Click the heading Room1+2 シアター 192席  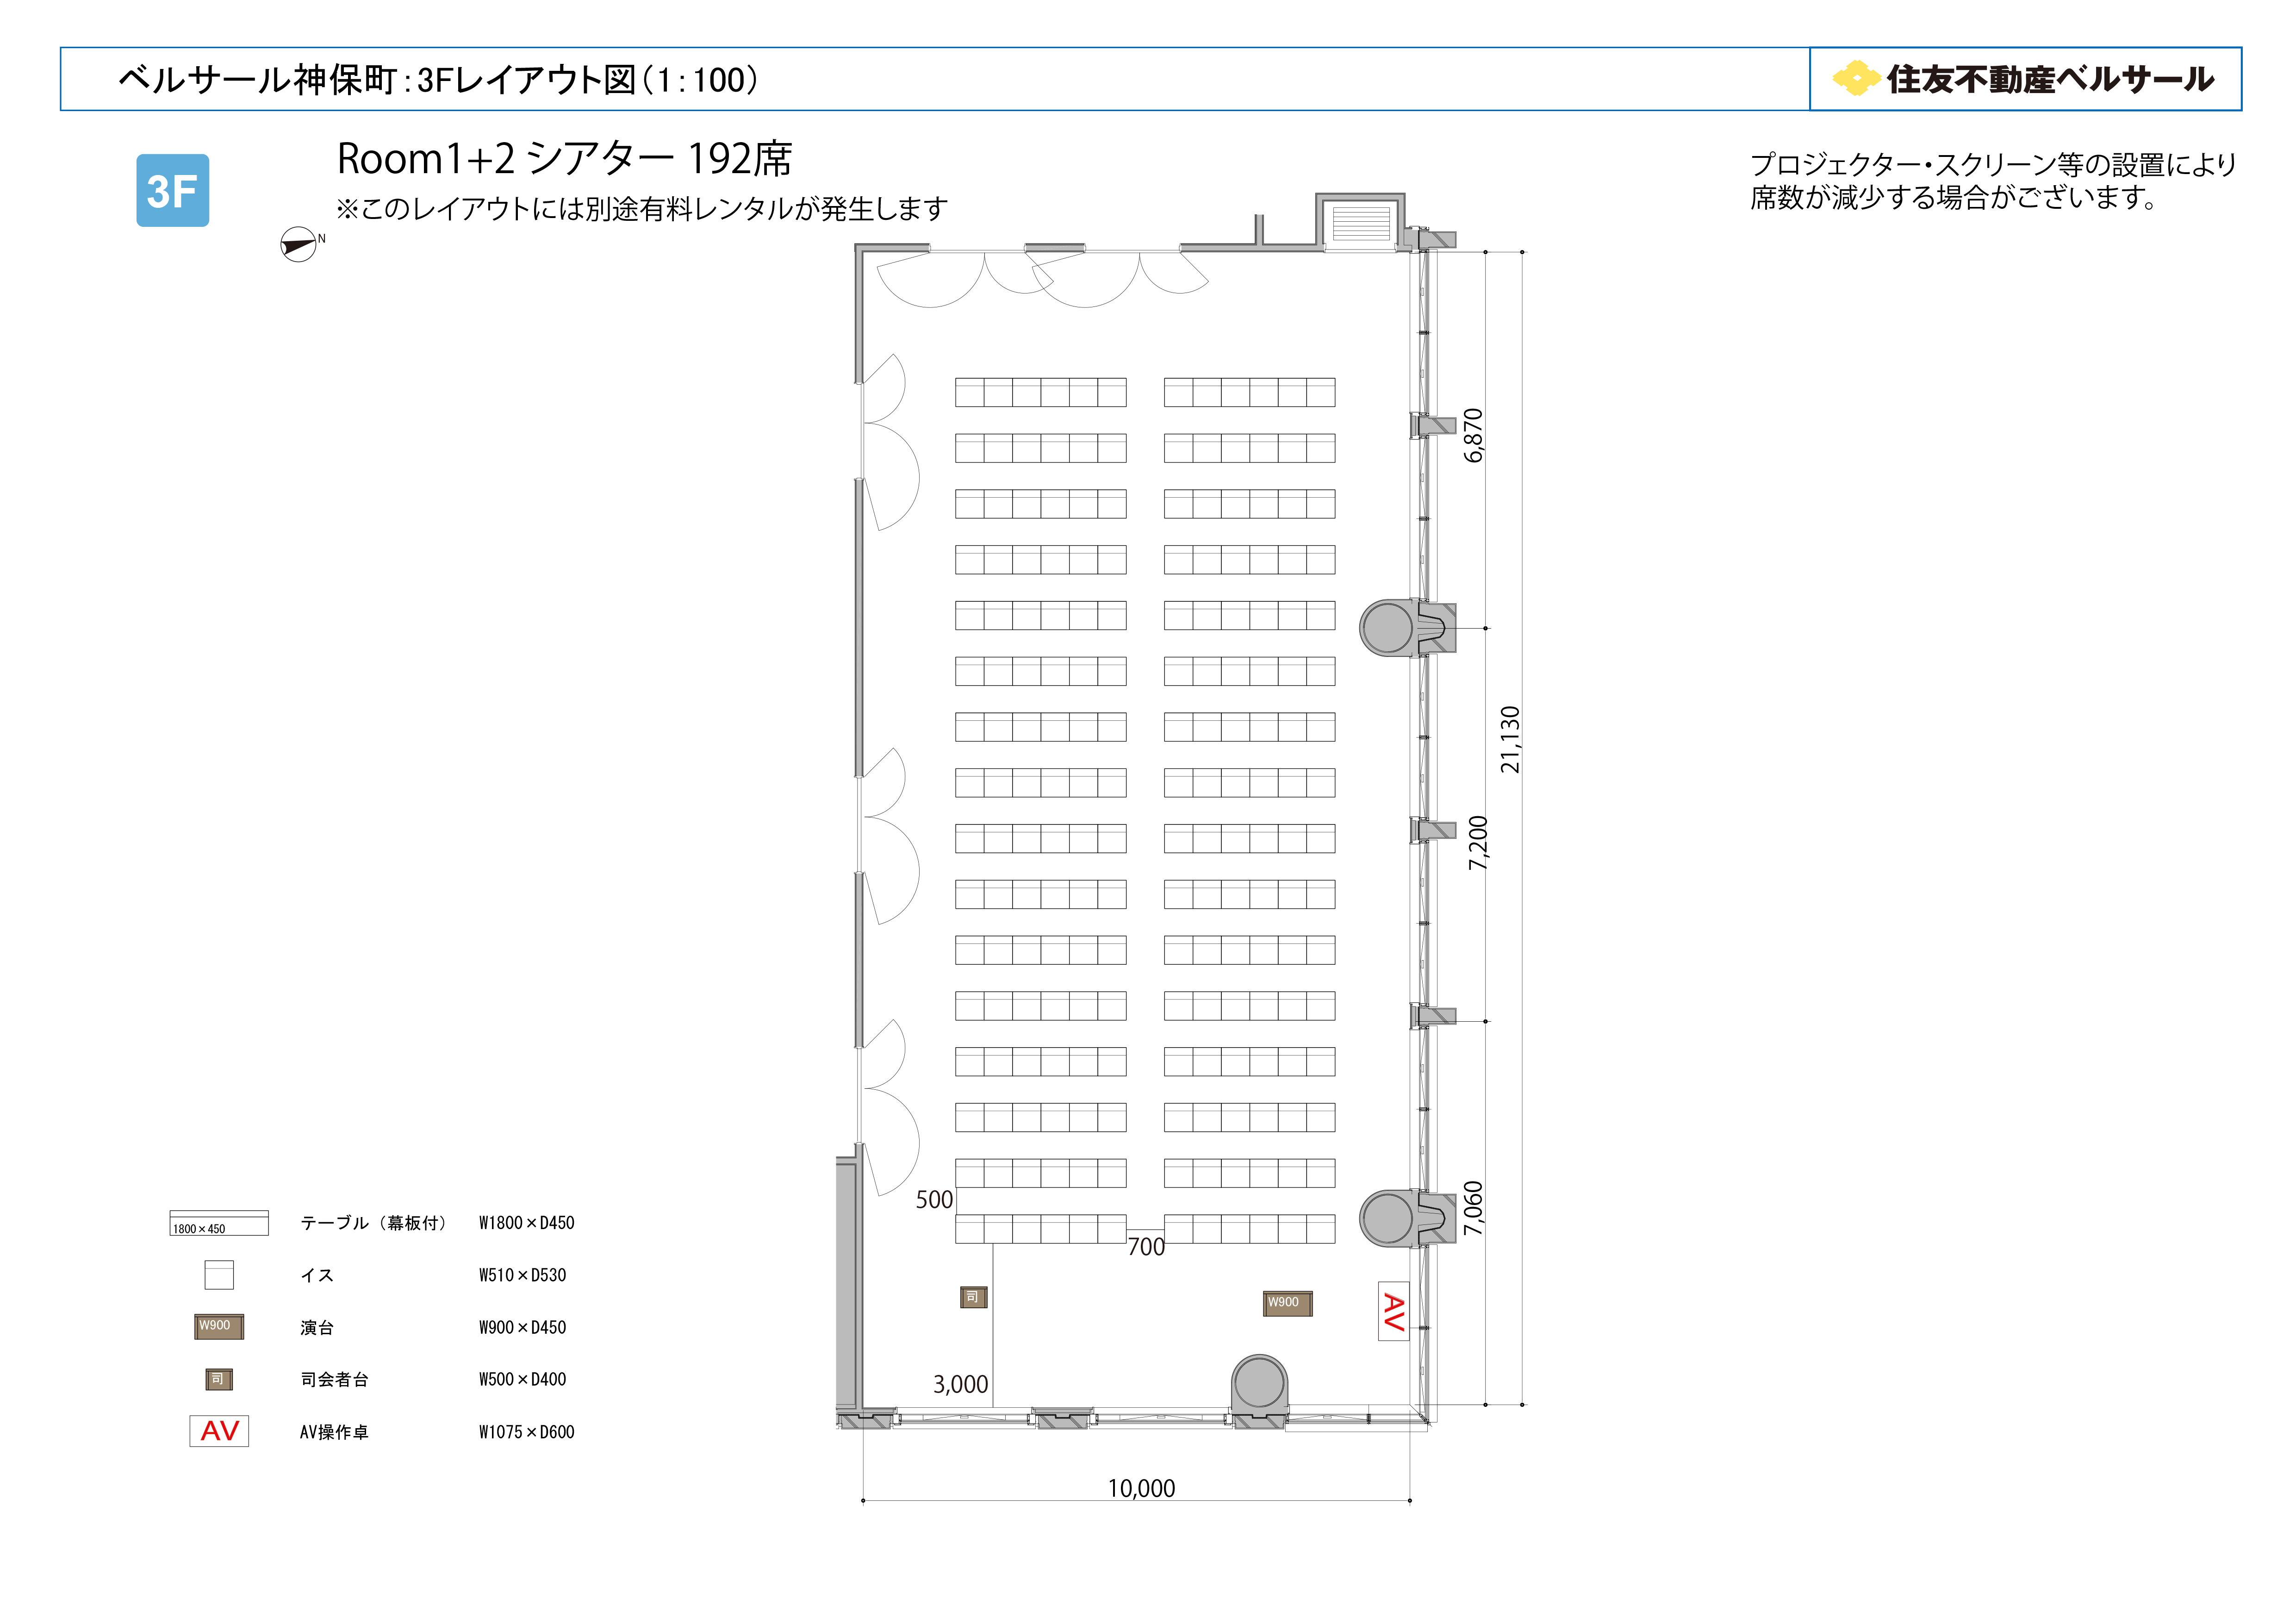[x=564, y=158]
